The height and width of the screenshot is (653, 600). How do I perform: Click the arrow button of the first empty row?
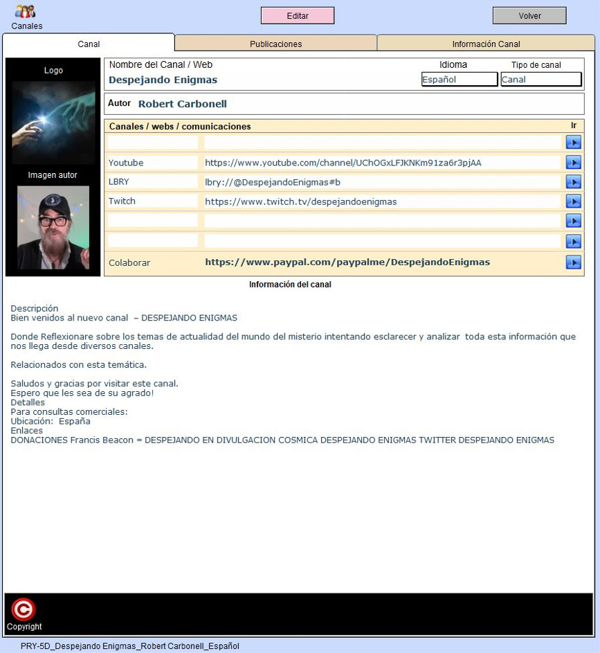(573, 142)
